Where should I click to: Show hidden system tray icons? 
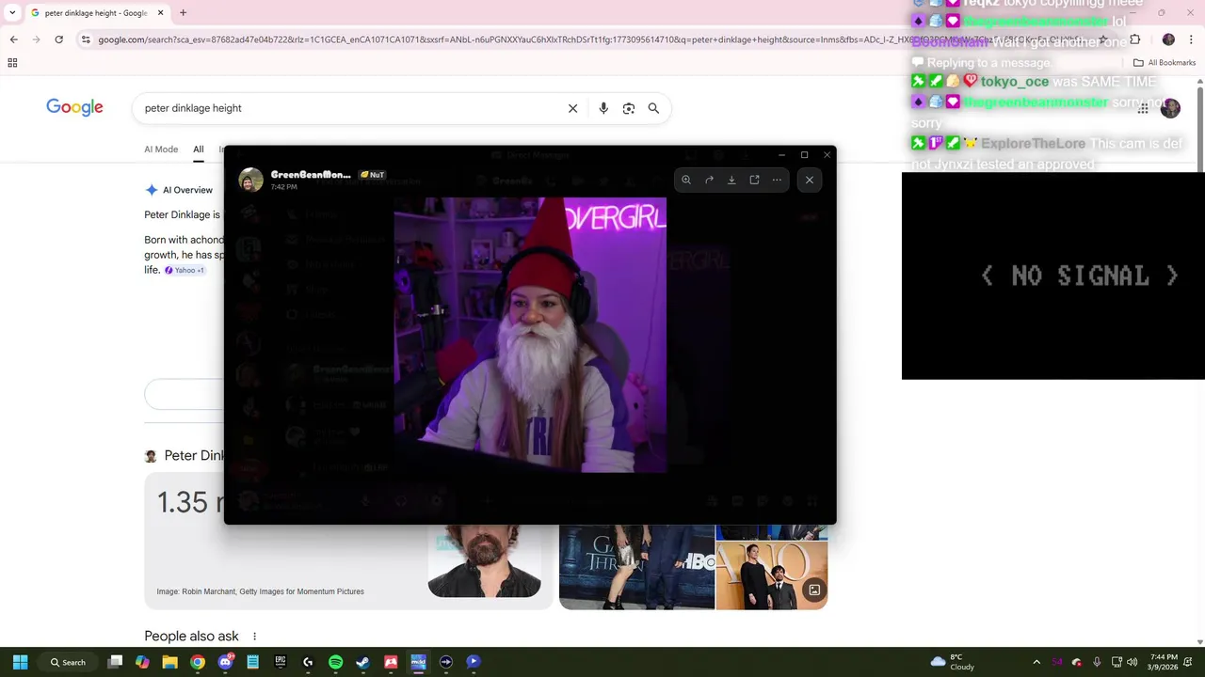1036,662
